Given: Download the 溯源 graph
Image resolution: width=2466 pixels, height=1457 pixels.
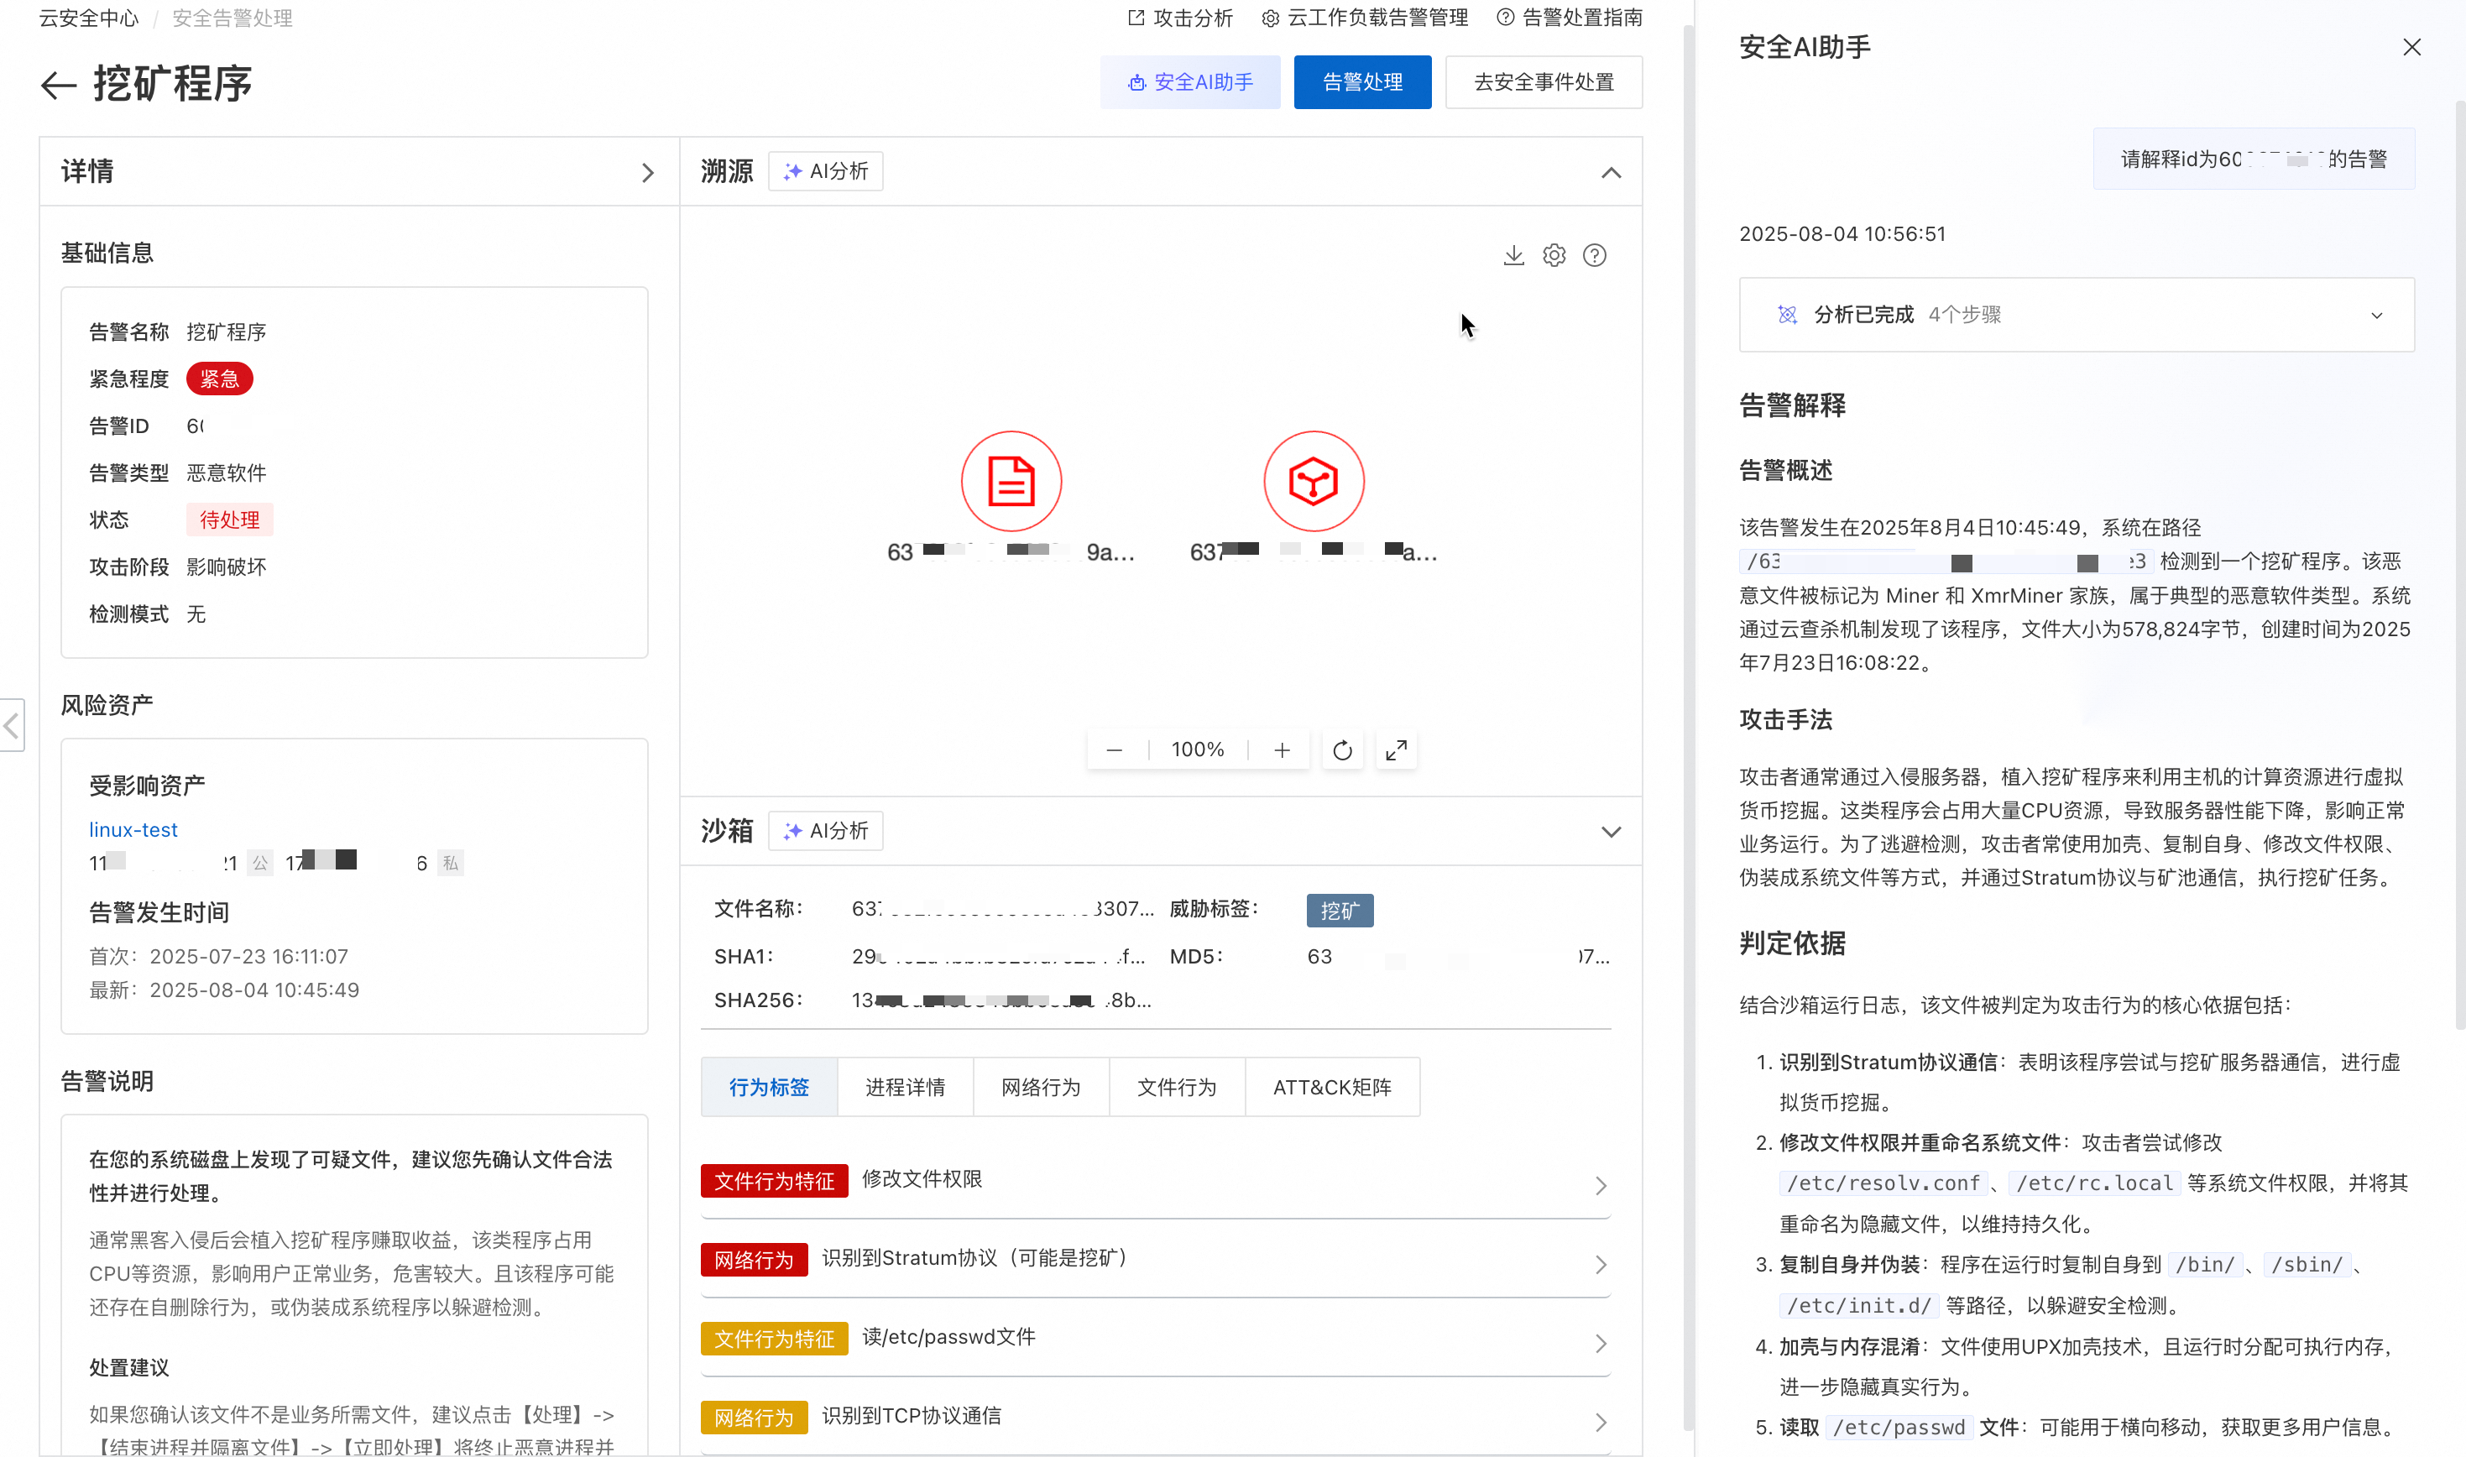Looking at the screenshot, I should click(x=1513, y=255).
